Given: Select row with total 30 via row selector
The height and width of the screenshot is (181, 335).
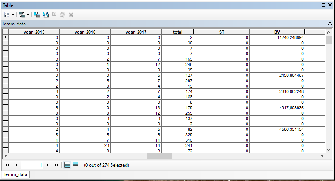Looking at the screenshot, I should 5,43.
